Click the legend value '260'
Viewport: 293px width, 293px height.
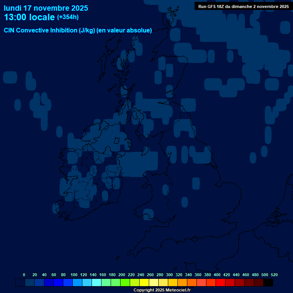click(x=150, y=275)
